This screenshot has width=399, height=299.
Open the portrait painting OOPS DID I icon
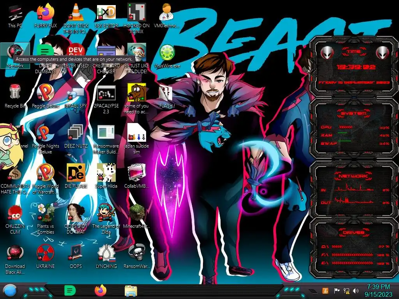pyautogui.click(x=76, y=219)
